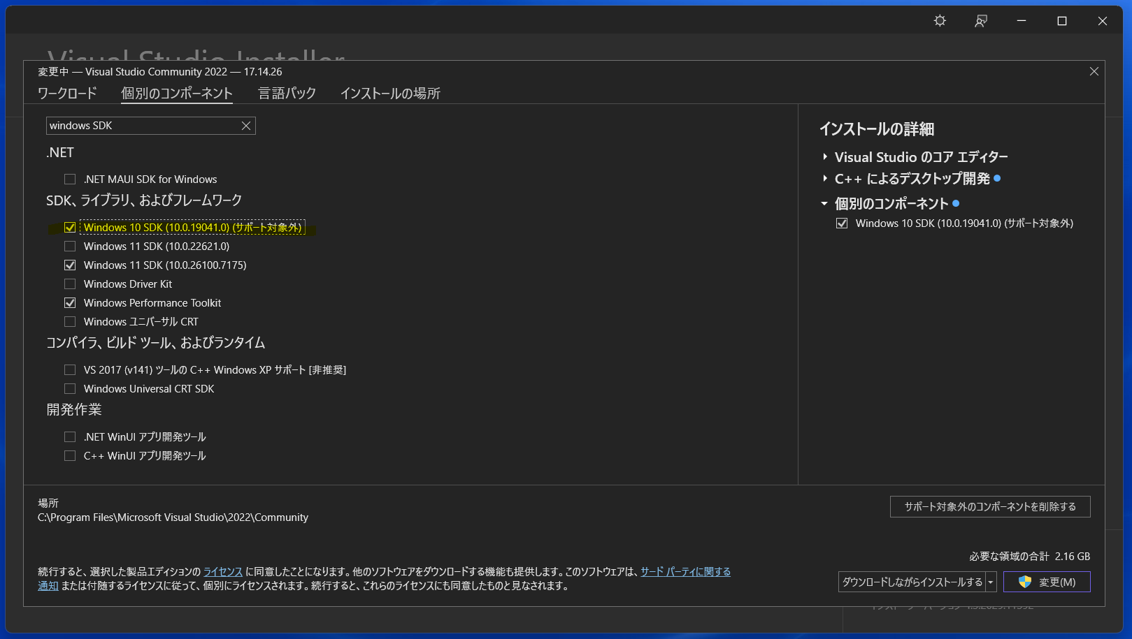Check the Windows Driver Kit option
Viewport: 1132px width, 639px height.
coord(70,284)
